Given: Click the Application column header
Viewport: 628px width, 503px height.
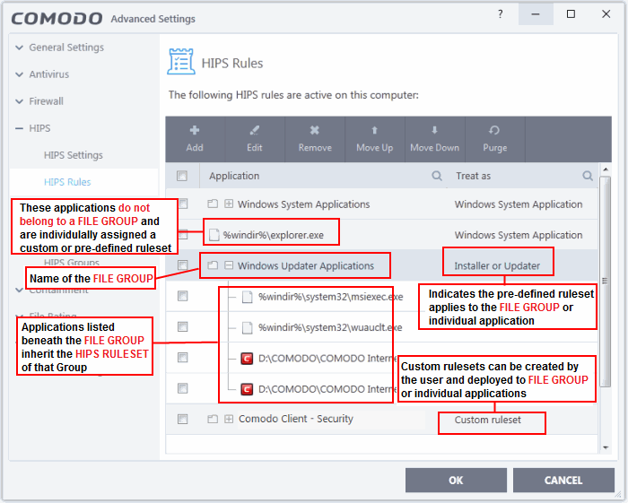Looking at the screenshot, I should coord(234,176).
